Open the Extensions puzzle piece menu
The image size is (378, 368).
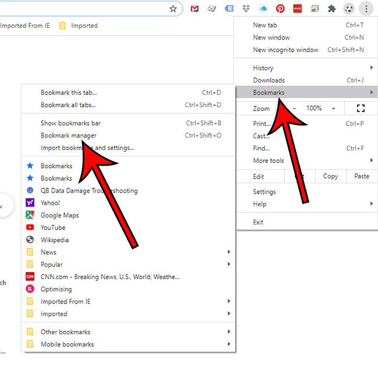point(331,9)
